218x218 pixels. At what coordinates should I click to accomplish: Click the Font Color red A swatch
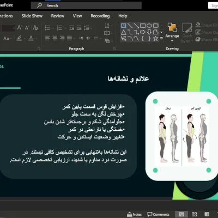point(31,38)
